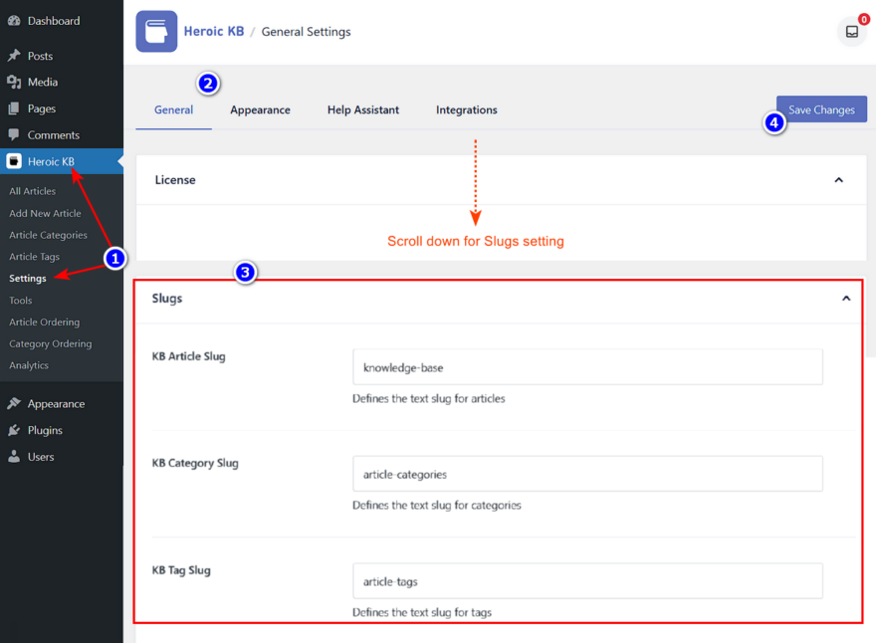Open the Tools submenu link
The image size is (876, 643).
click(21, 300)
